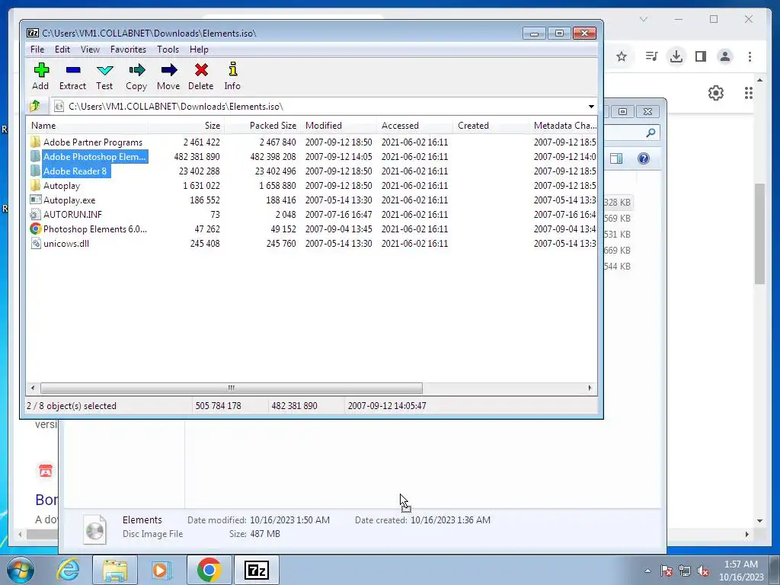Open the View menu
Image resolution: width=780 pixels, height=585 pixels.
click(x=90, y=50)
